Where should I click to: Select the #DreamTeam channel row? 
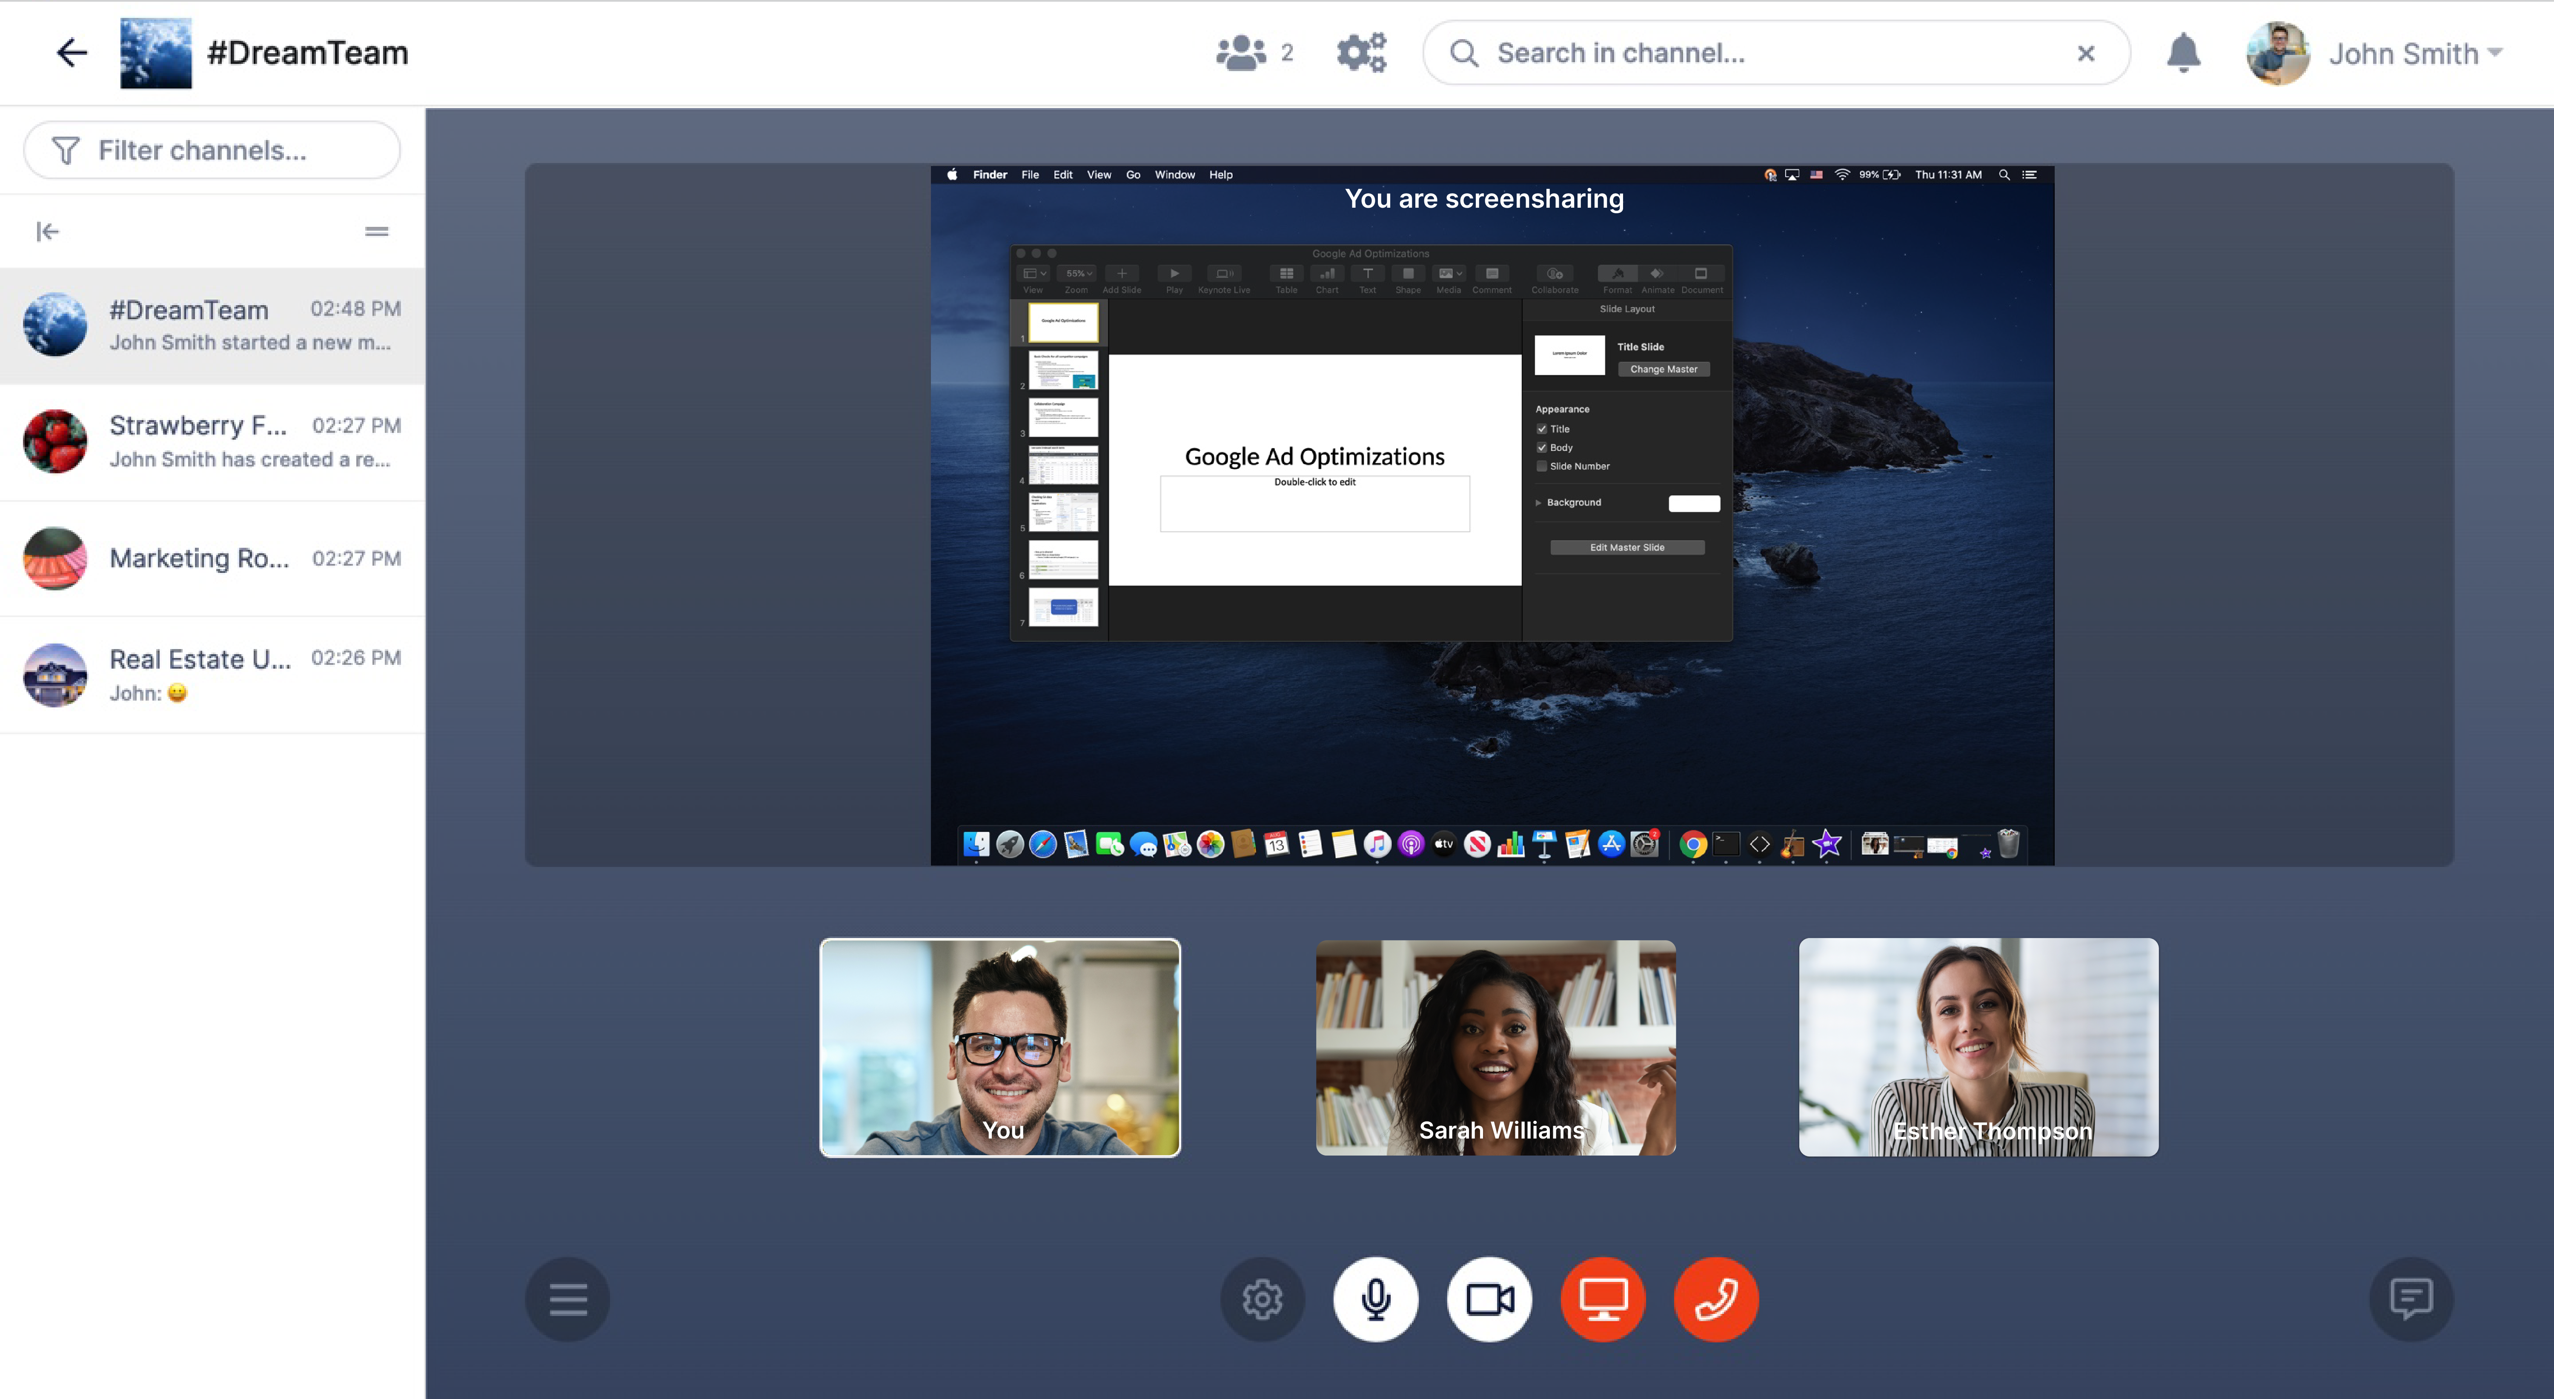[x=212, y=325]
